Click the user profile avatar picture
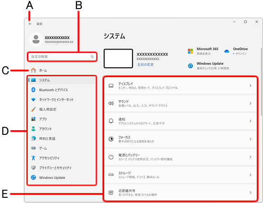263x203 pixels. [36, 39]
